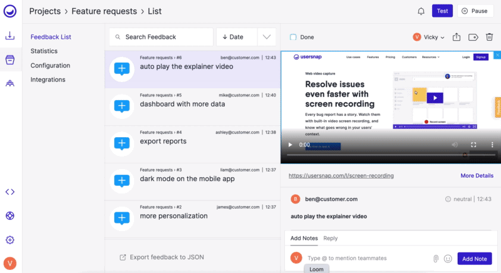Click Export feedback to JSON
Image resolution: width=501 pixels, height=273 pixels.
coord(162,257)
